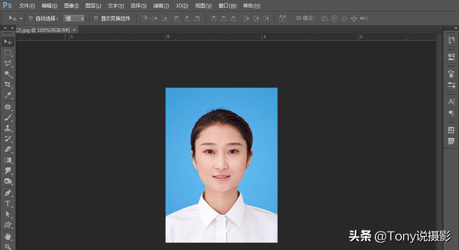Select the Horizontal Type tool
This screenshot has height=250, width=459.
tap(8, 203)
